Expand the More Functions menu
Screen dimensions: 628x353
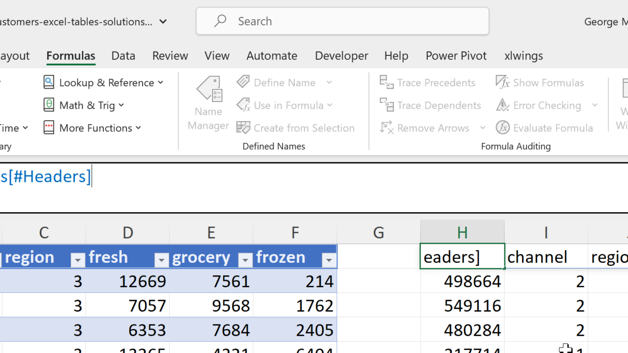(x=93, y=128)
